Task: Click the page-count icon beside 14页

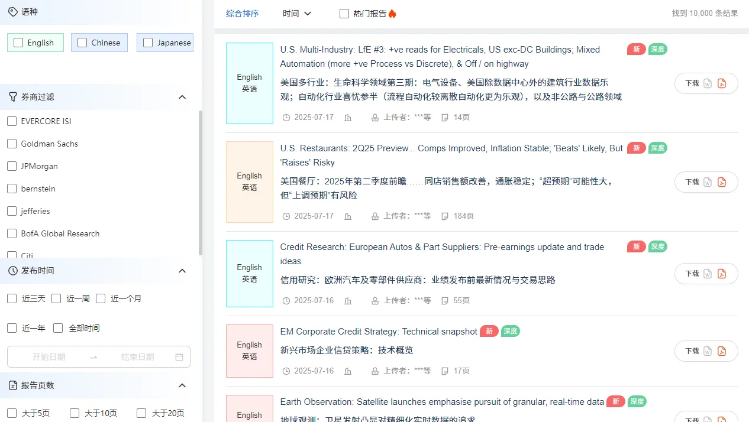Action: 445,118
